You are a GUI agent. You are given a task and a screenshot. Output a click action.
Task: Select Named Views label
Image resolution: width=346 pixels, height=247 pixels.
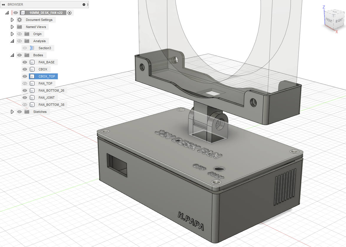click(36, 27)
